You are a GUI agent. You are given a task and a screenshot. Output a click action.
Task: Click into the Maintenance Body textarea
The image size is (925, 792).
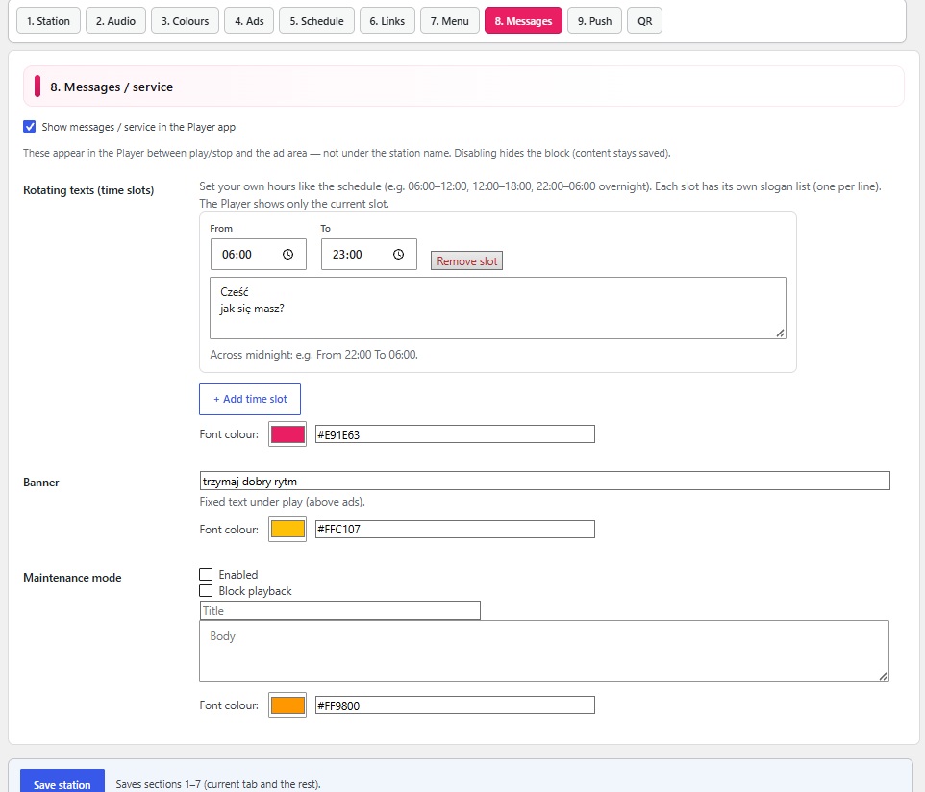click(544, 652)
